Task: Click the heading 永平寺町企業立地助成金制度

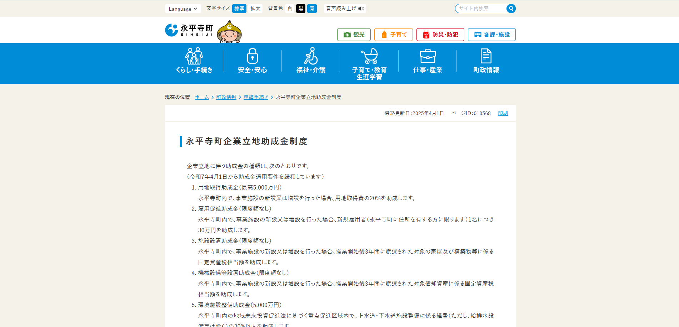Action: coord(246,141)
